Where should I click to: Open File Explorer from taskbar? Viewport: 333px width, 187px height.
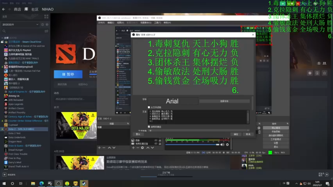pos(33,183)
